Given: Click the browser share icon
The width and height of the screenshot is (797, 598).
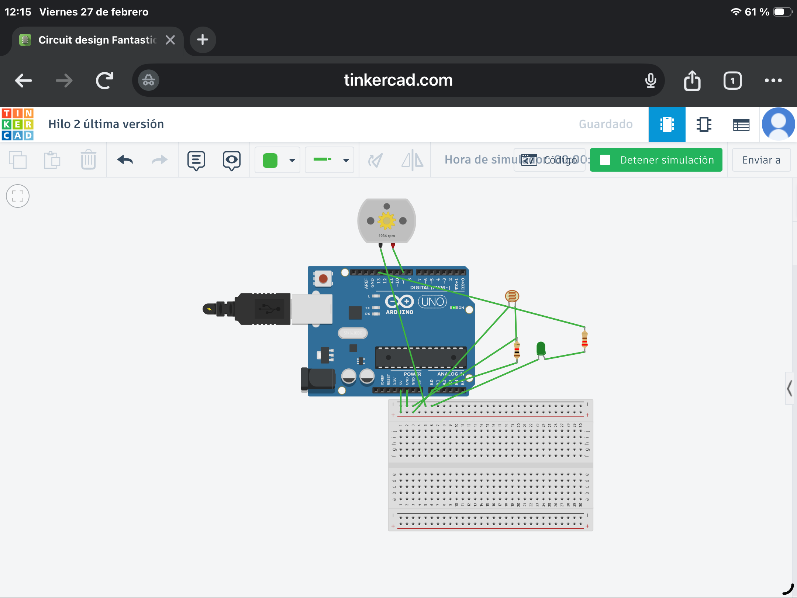Looking at the screenshot, I should pyautogui.click(x=692, y=80).
